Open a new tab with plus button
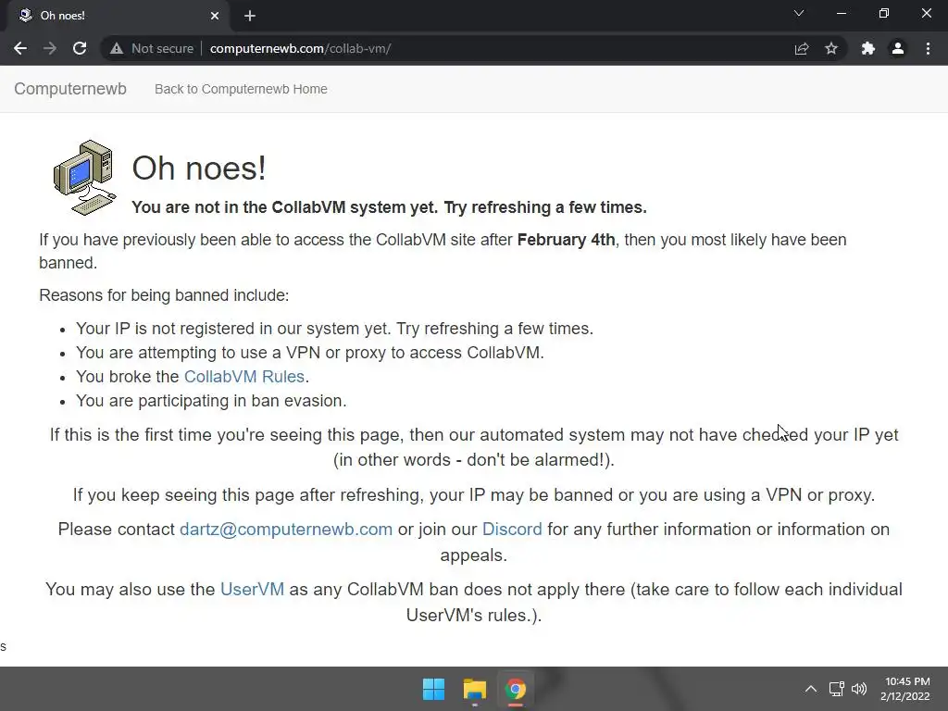Image resolution: width=948 pixels, height=711 pixels. tap(250, 16)
